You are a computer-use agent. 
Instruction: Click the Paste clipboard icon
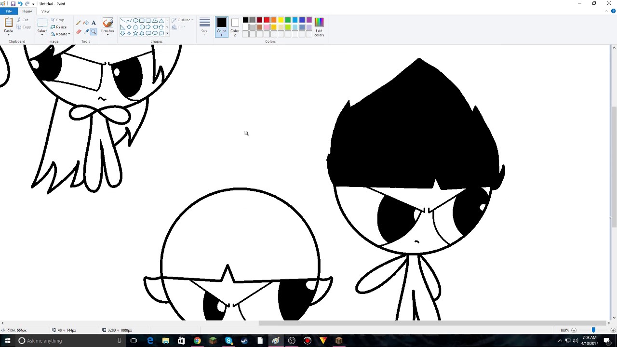(x=9, y=22)
